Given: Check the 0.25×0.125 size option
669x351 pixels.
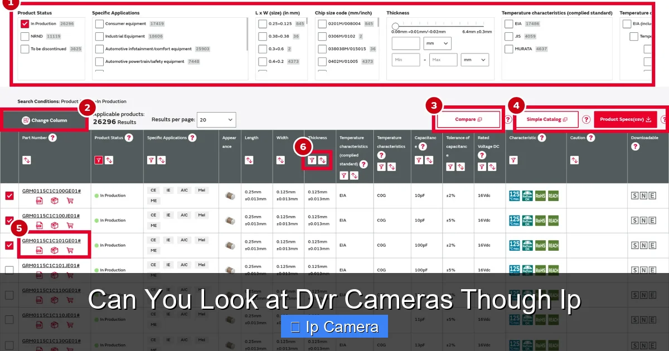Looking at the screenshot, I should [x=262, y=24].
